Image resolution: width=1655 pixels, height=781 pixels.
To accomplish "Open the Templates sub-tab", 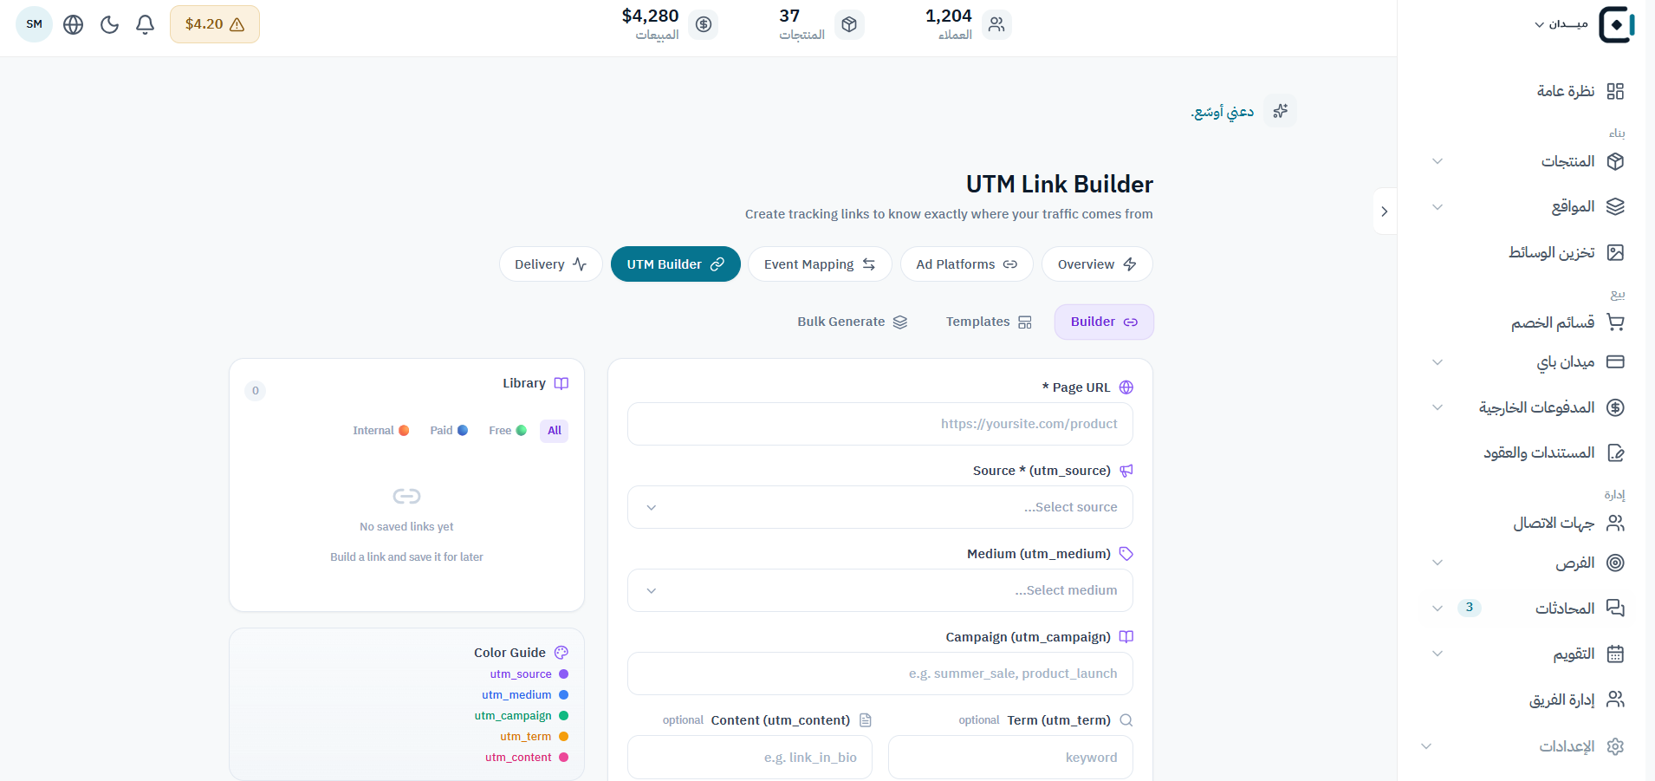I will (989, 322).
